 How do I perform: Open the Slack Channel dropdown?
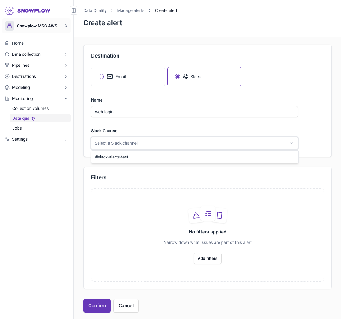tap(194, 143)
